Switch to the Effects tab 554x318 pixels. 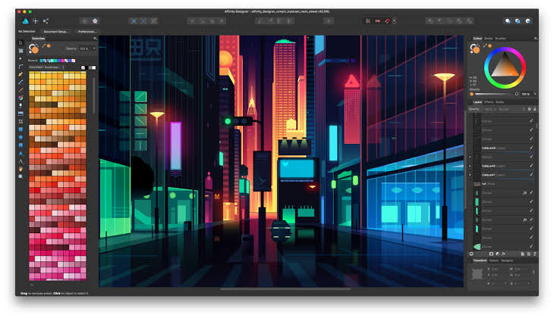[x=489, y=102]
